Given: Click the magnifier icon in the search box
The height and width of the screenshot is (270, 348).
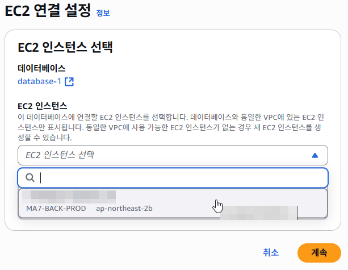Looking at the screenshot, I should click(x=31, y=178).
